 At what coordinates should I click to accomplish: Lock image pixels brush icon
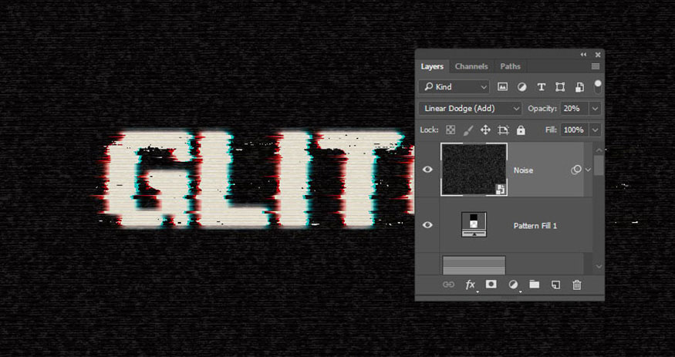pyautogui.click(x=468, y=130)
